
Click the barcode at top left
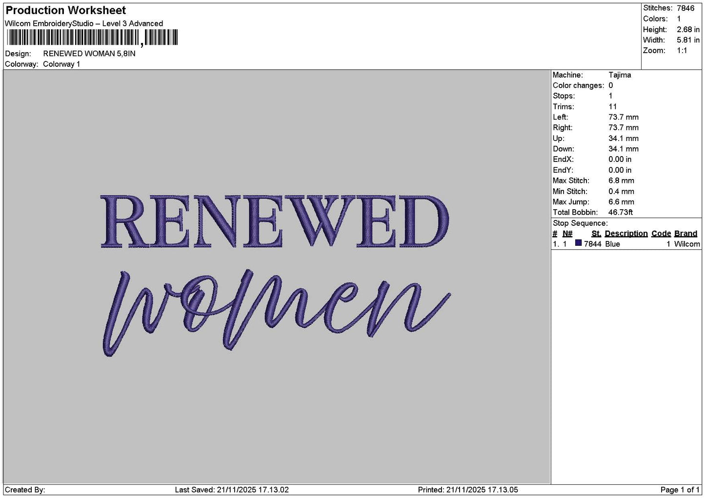[93, 38]
